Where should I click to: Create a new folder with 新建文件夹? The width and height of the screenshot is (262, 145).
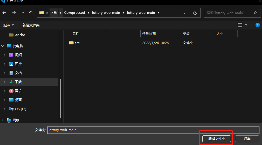pyautogui.click(x=31, y=25)
